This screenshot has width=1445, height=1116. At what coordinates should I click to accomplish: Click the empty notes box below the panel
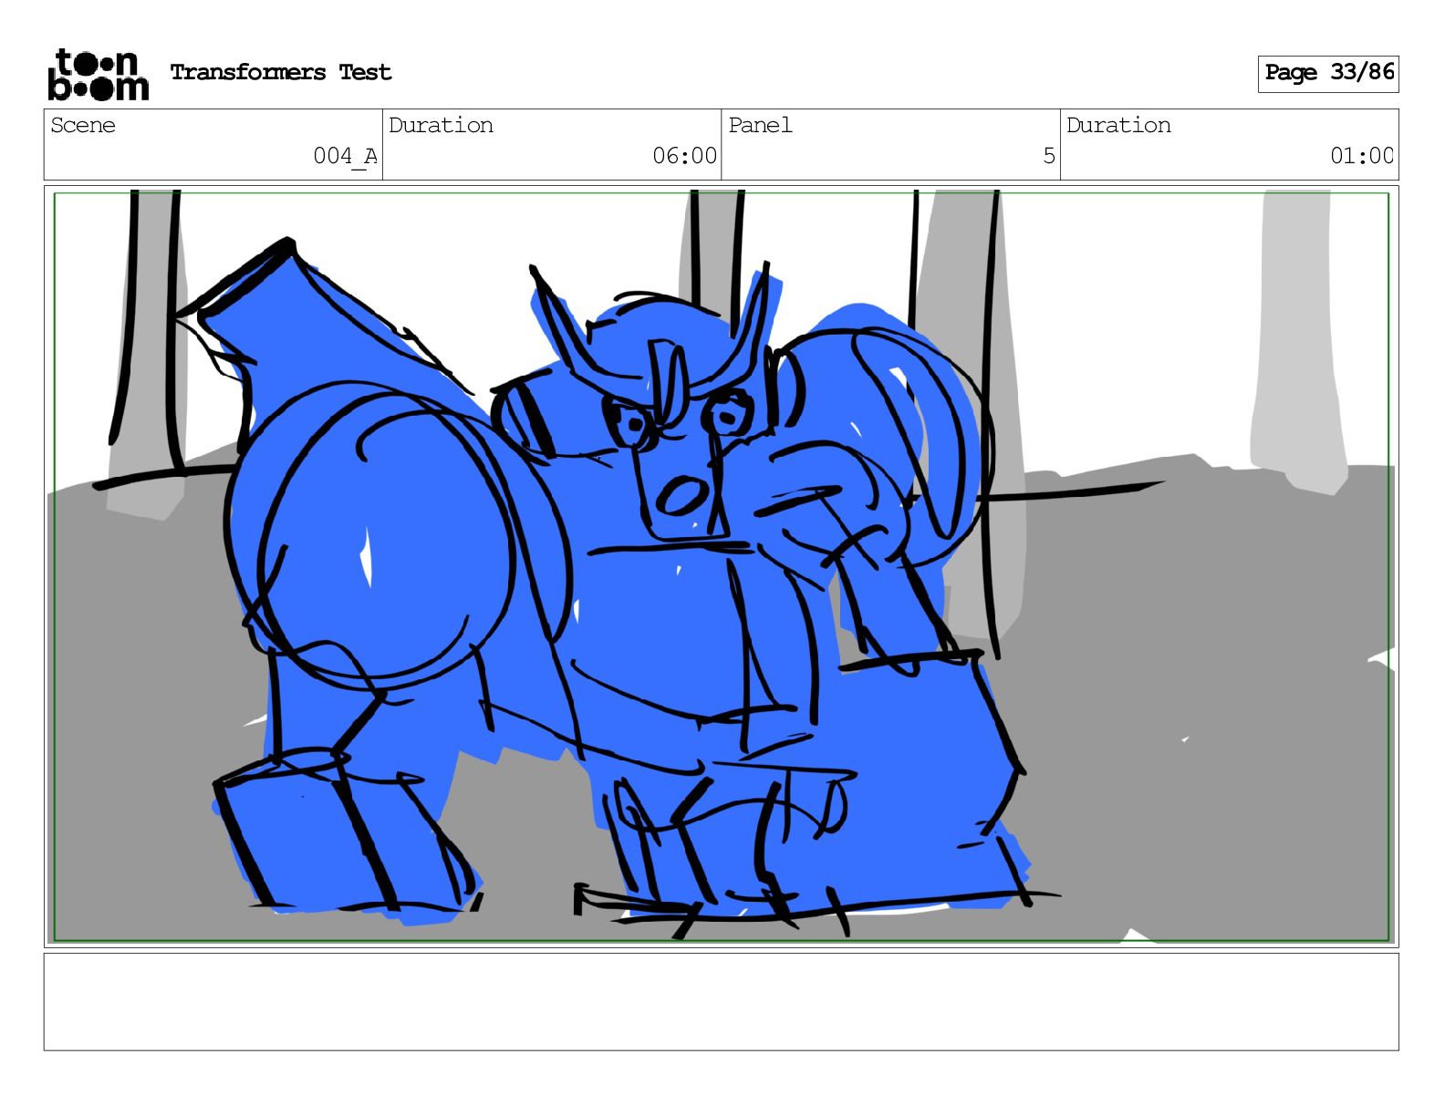tap(721, 1002)
